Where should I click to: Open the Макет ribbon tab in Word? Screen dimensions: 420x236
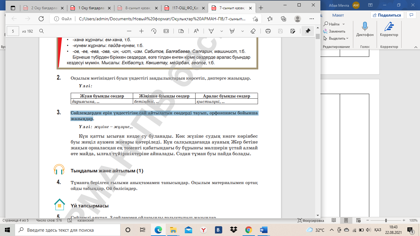[x=338, y=15]
